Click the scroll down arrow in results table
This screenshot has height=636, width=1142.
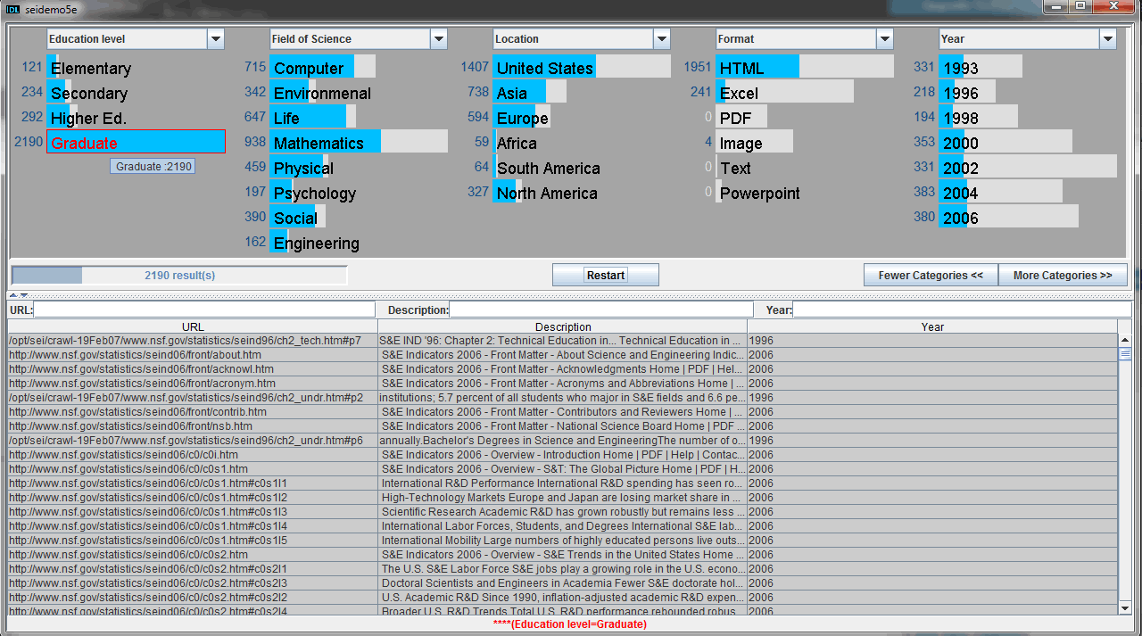coord(1125,607)
